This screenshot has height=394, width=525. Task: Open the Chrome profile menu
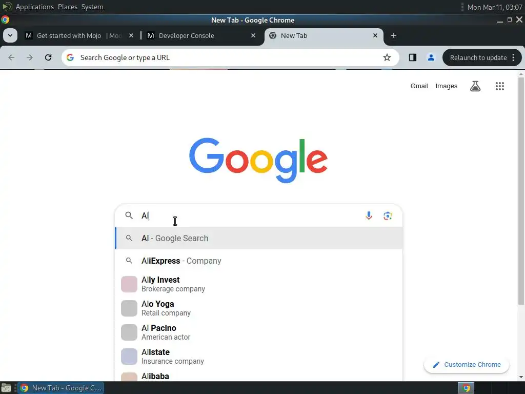[x=431, y=57]
